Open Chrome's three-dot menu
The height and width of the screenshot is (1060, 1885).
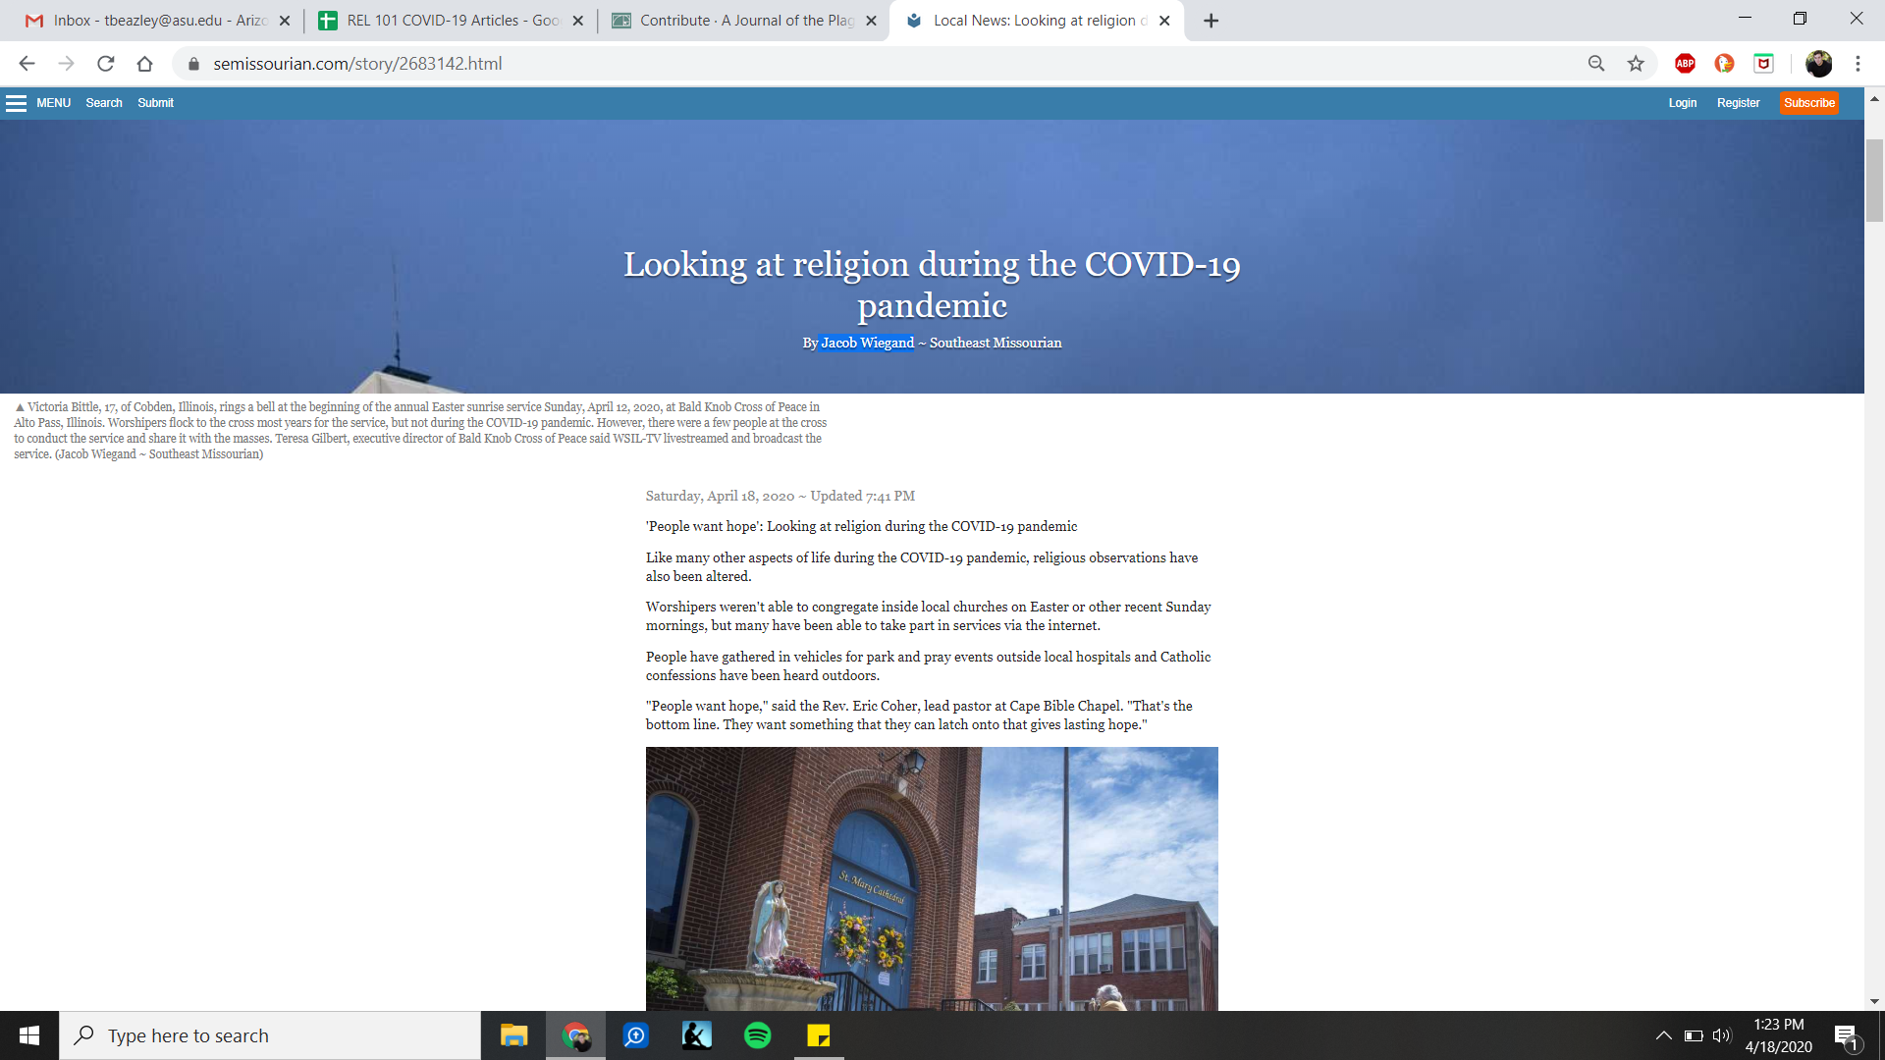coord(1858,64)
